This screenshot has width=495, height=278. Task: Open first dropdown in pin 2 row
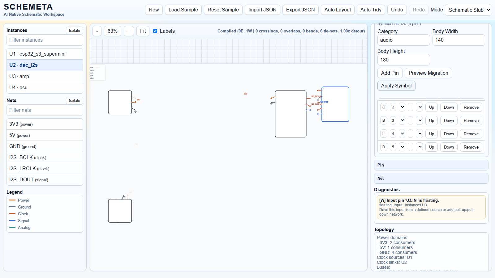click(x=402, y=107)
